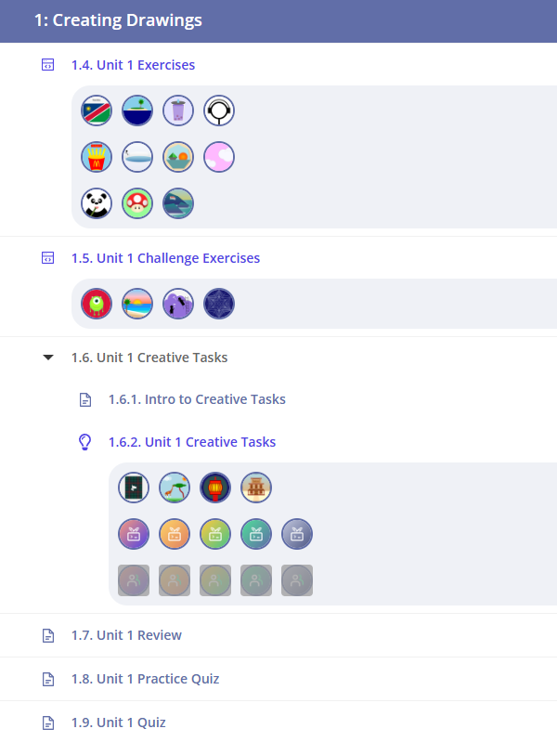Click the orange gradient creative task slot
This screenshot has height=742, width=557.
[175, 534]
